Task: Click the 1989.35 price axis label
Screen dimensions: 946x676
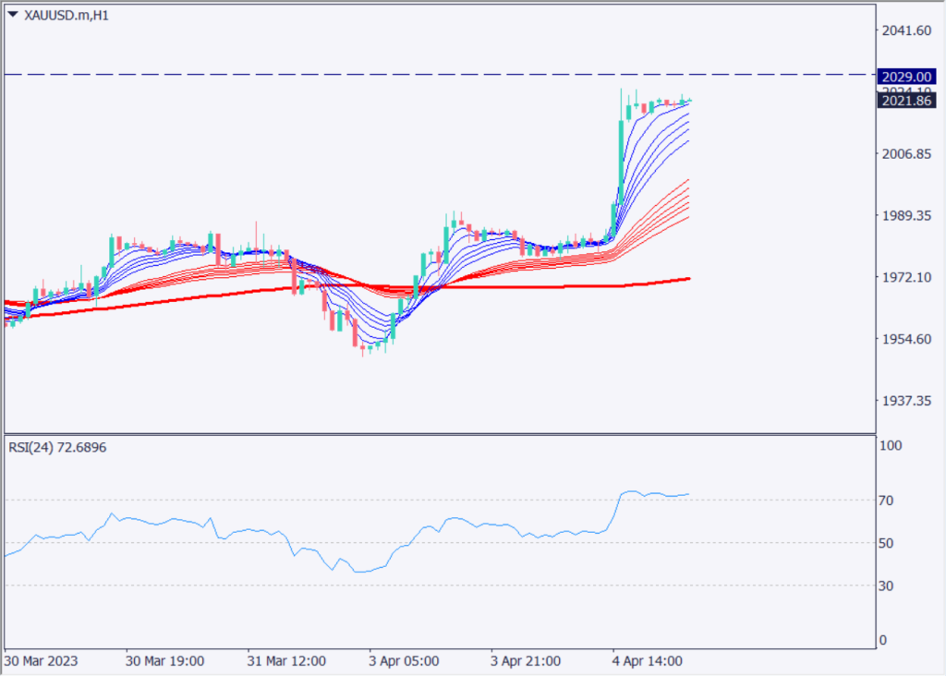Action: (906, 216)
